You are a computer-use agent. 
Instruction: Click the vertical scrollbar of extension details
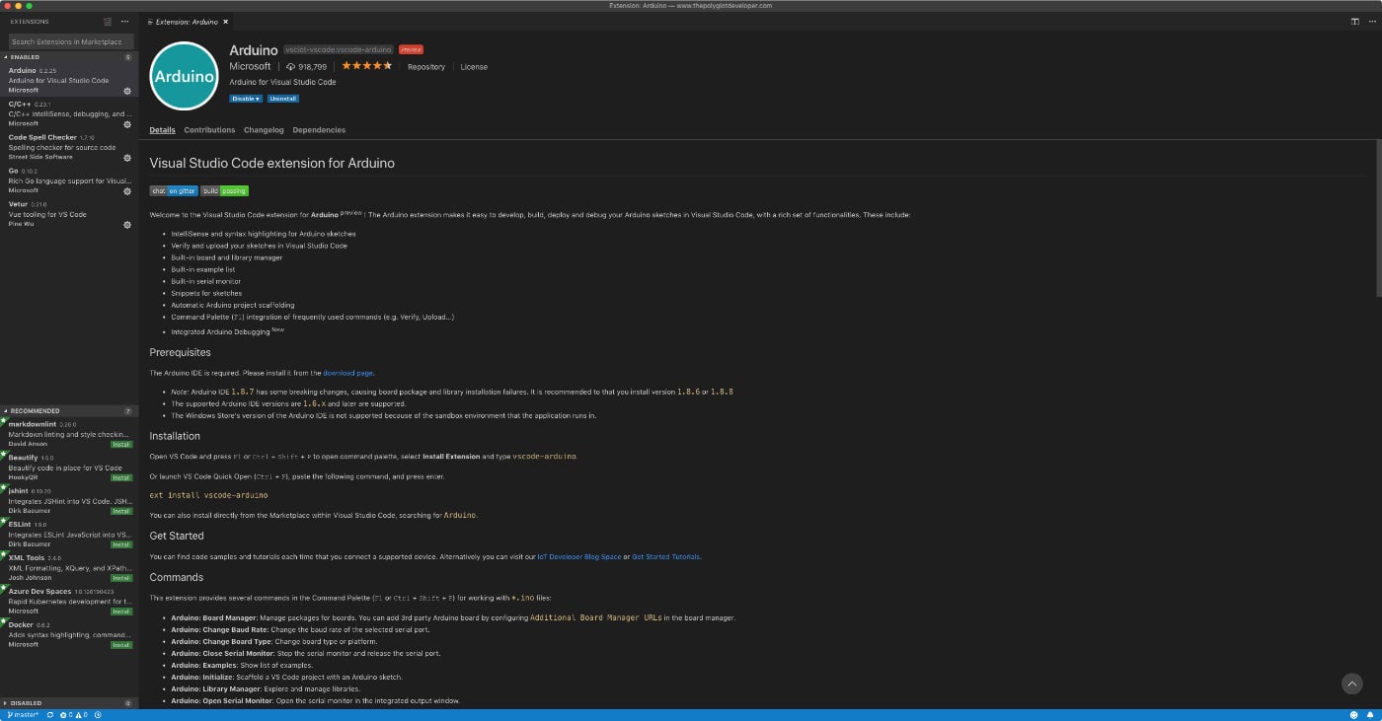[x=1378, y=217]
